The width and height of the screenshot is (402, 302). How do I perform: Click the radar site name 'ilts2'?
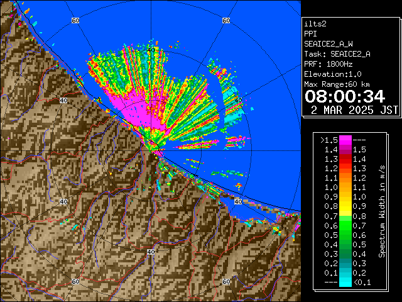click(315, 24)
